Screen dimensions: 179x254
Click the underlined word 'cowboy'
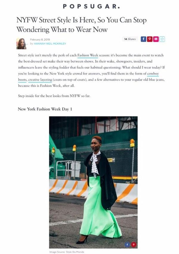coord(153,74)
